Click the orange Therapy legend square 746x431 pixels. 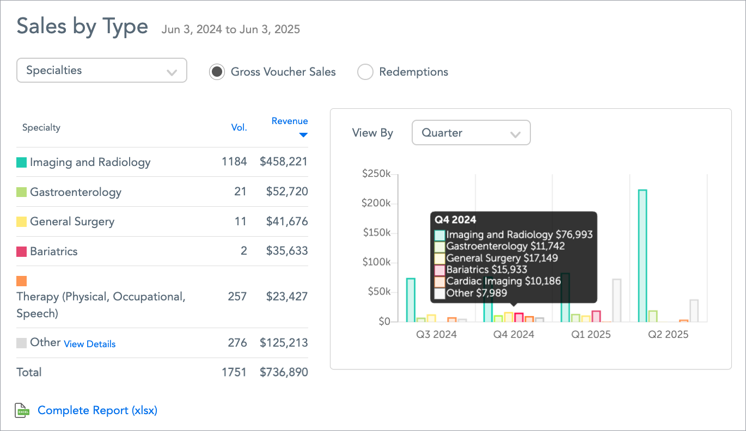(22, 281)
